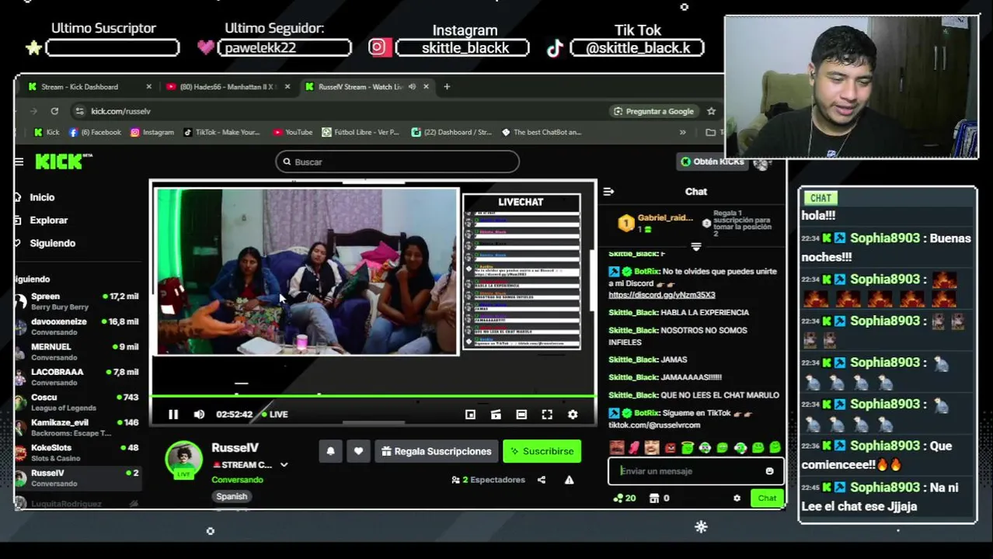Open the YouTube bookmark
The image size is (993, 559).
293,132
